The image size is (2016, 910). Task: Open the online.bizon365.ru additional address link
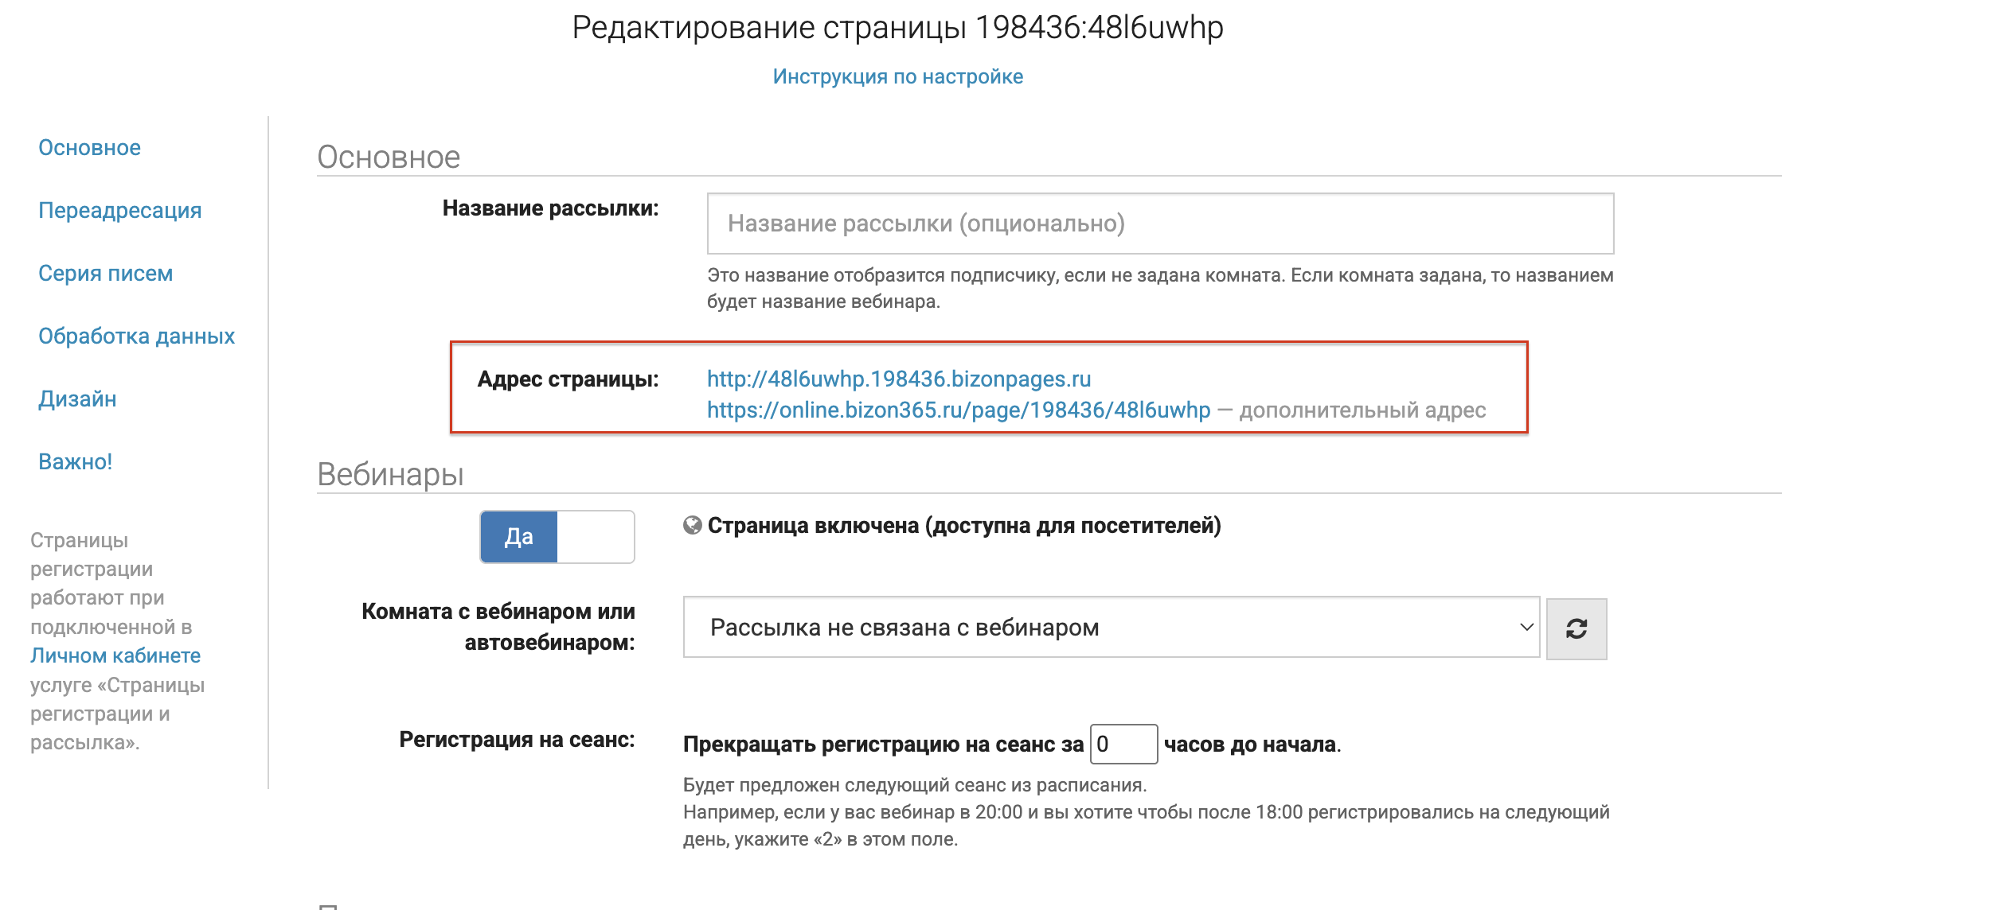(958, 410)
